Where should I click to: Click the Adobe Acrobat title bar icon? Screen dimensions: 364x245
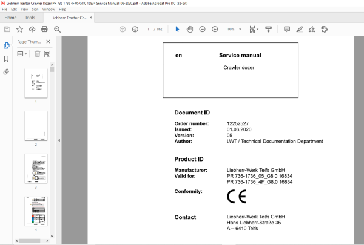[x=3, y=3]
